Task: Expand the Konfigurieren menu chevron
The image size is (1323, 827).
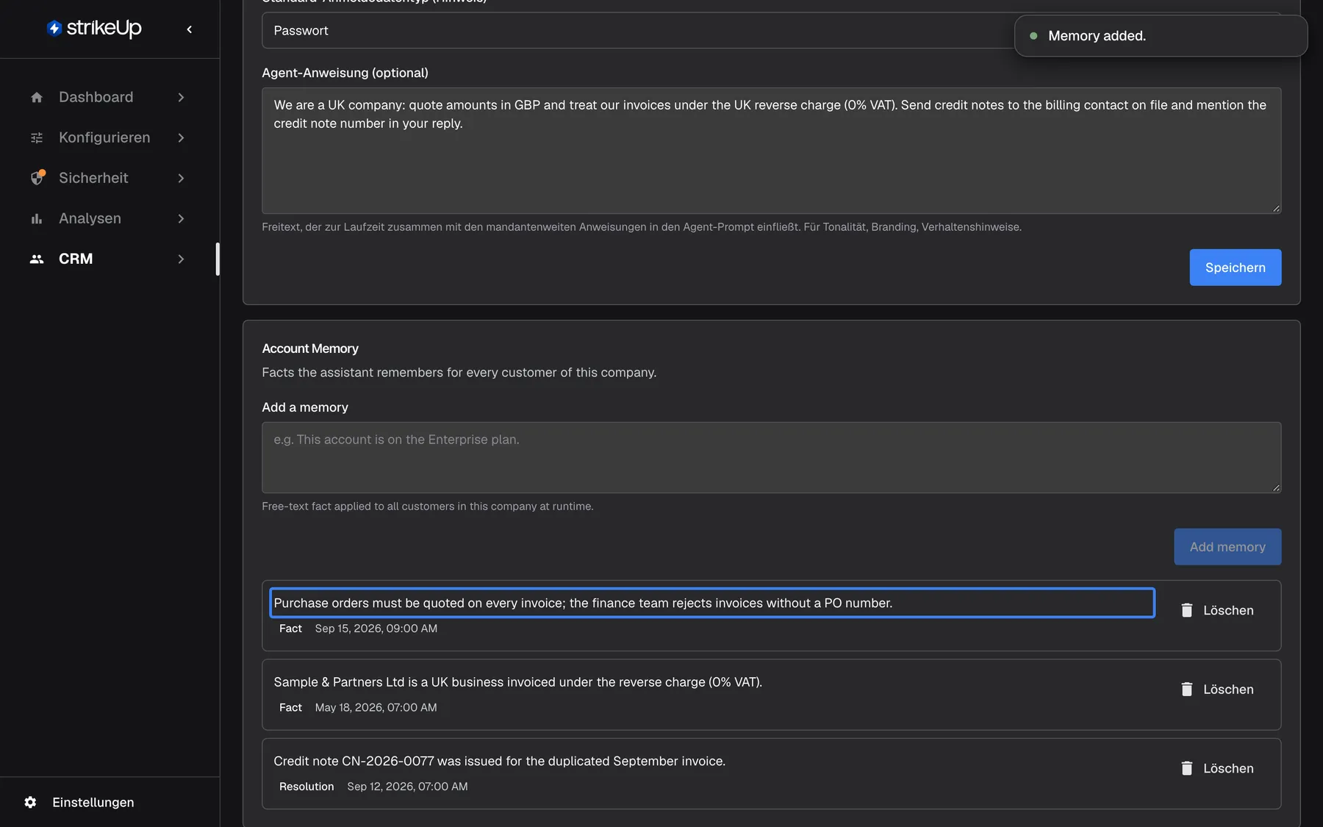Action: [x=181, y=137]
